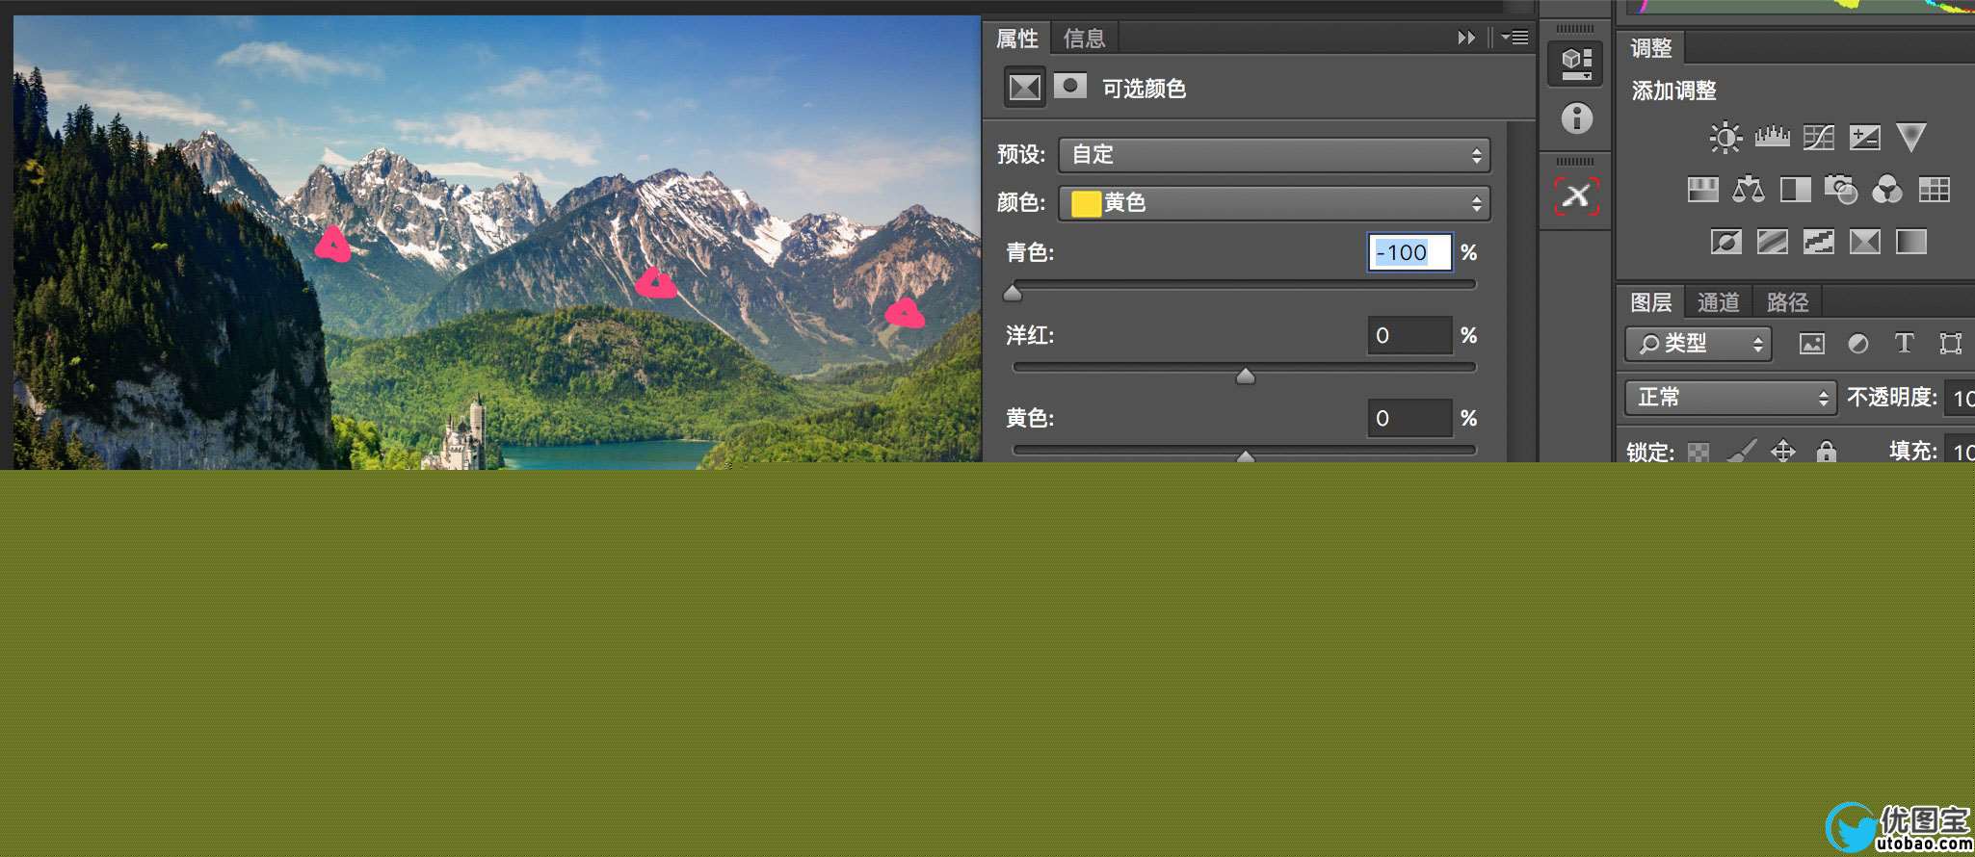Screen dimensions: 1975x857
Task: Open the 3D panel icon in dock
Action: [1576, 65]
